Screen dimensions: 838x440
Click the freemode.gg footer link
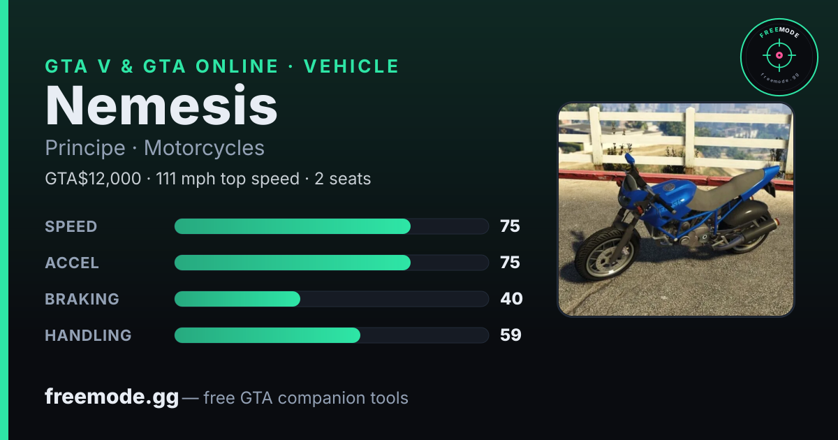(x=112, y=397)
